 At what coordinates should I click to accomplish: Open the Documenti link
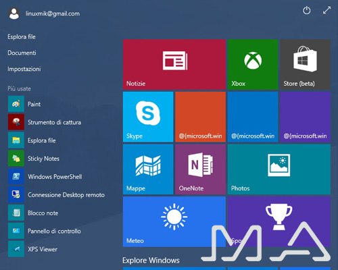22,53
